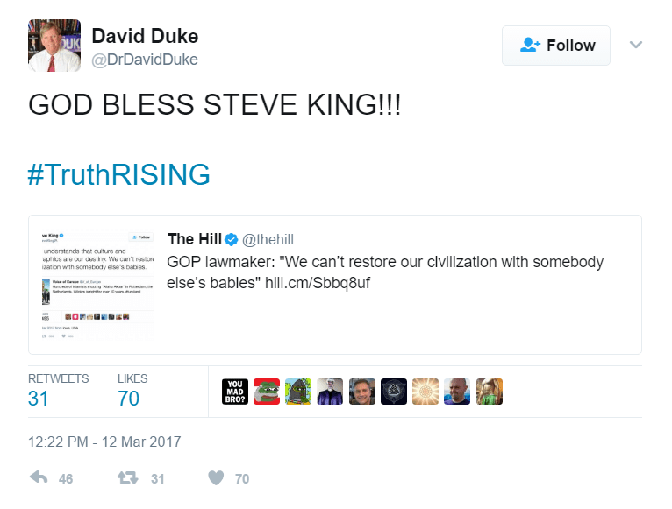Image resolution: width=672 pixels, height=509 pixels.
Task: Click the @DrDavidDuke handle
Action: pyautogui.click(x=145, y=60)
